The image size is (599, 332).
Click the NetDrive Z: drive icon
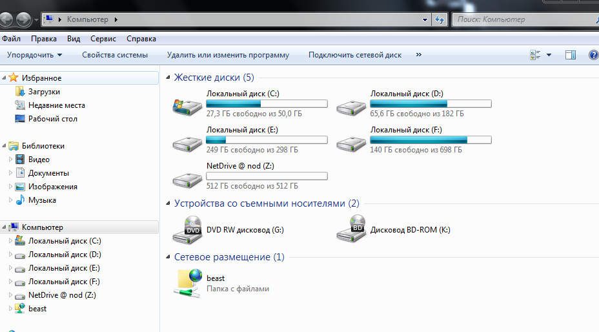(187, 180)
